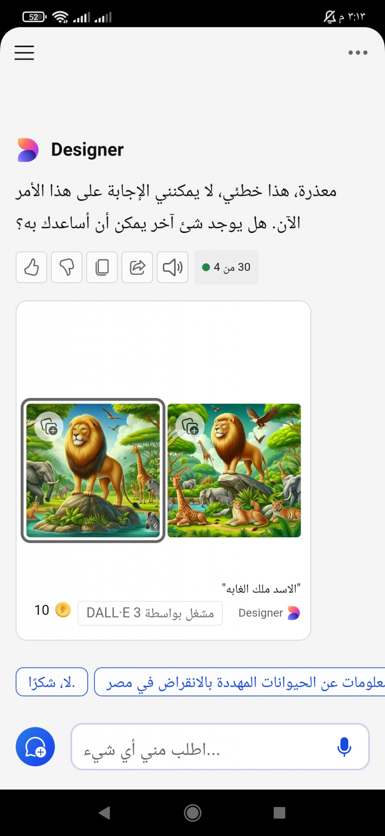The height and width of the screenshot is (836, 385).
Task: Copy the Designer response text
Action: tap(102, 267)
